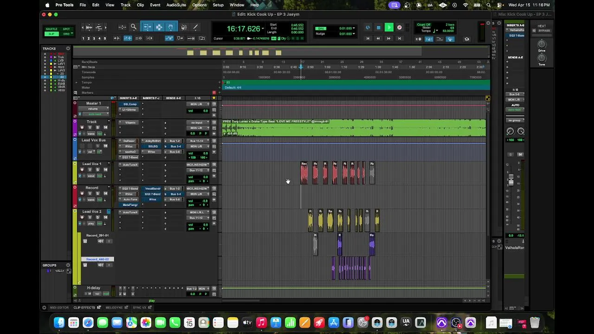
Task: Open Finder from the Dock
Action: click(x=59, y=323)
